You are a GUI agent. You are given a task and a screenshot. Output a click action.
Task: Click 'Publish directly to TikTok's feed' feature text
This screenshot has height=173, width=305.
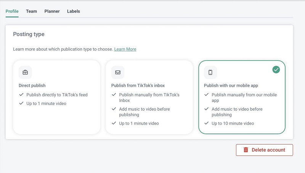[x=57, y=95]
